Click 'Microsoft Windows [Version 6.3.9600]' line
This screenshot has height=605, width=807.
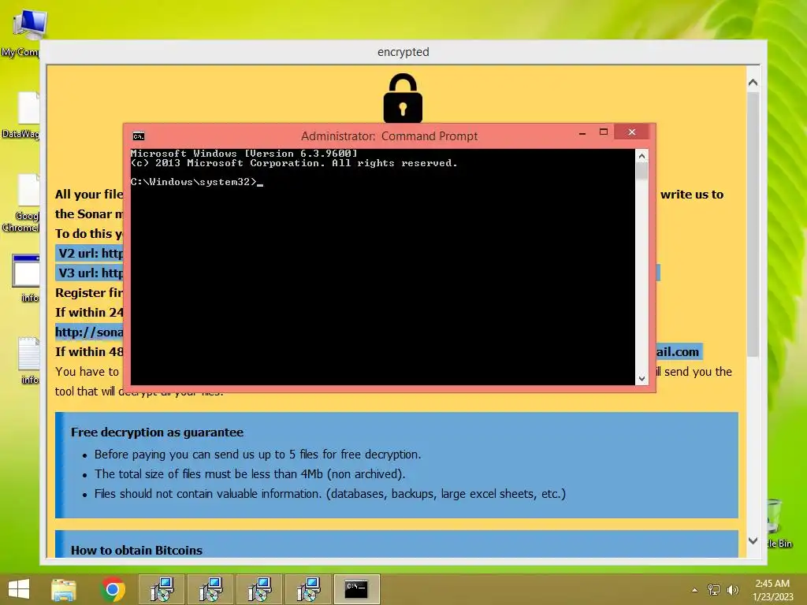point(244,154)
